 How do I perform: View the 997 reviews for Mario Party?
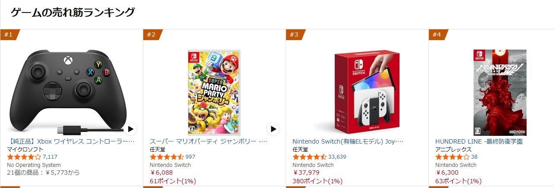pyautogui.click(x=190, y=157)
